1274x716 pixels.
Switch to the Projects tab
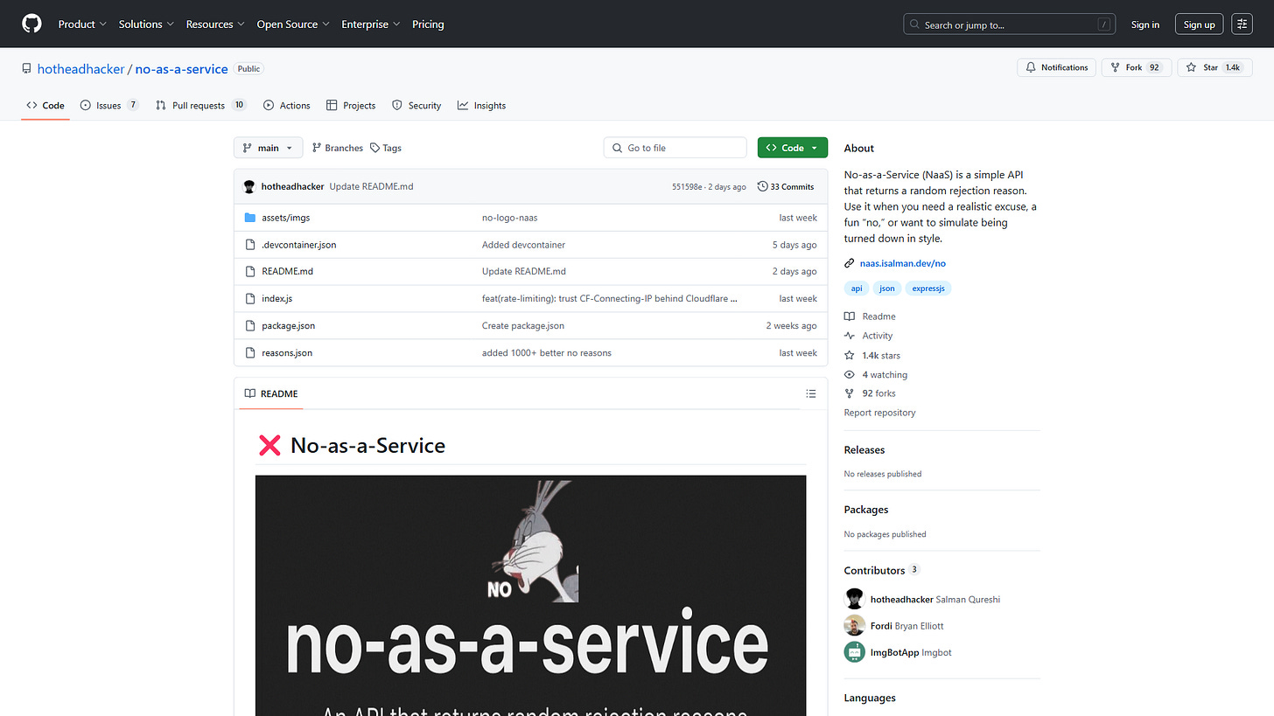pyautogui.click(x=351, y=105)
